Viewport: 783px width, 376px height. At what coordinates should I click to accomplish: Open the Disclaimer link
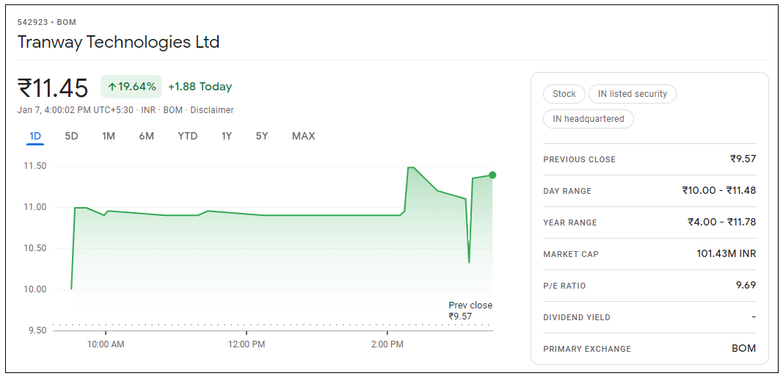click(x=212, y=110)
